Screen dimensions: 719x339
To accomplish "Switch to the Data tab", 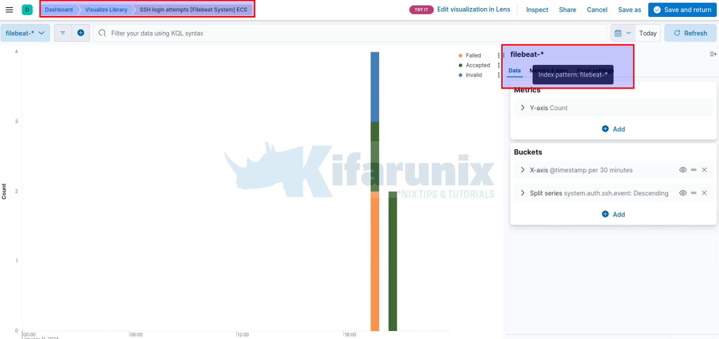I will pyautogui.click(x=514, y=71).
